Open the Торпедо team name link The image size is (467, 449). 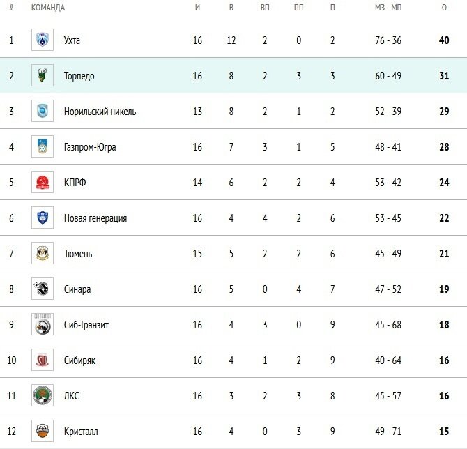point(79,76)
